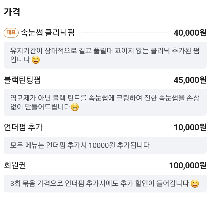214x201 pixels.
Task: Open the 언더펌 추가시 description box
Action: point(105,145)
